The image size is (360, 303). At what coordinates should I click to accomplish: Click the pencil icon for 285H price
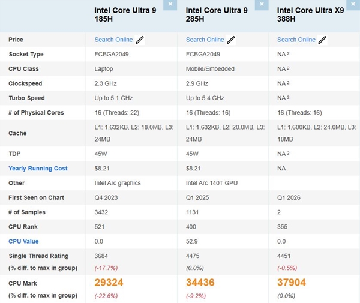[231, 40]
